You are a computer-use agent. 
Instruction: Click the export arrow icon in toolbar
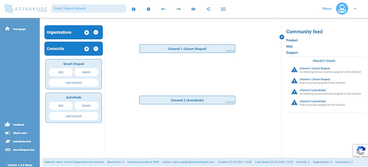[223, 9]
